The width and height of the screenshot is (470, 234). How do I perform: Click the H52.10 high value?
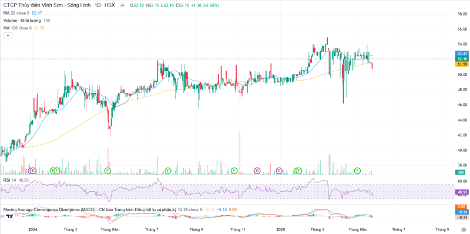click(152, 6)
